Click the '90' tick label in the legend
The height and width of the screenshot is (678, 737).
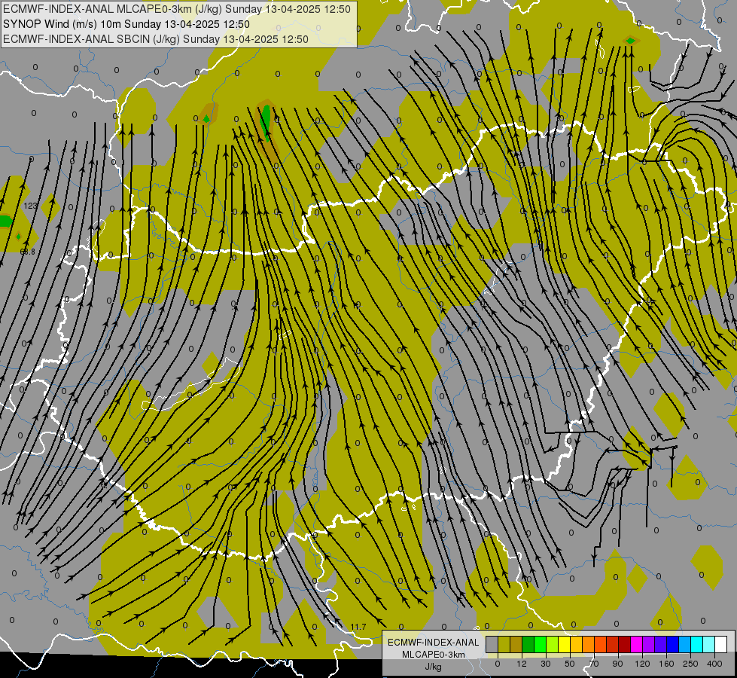617,664
